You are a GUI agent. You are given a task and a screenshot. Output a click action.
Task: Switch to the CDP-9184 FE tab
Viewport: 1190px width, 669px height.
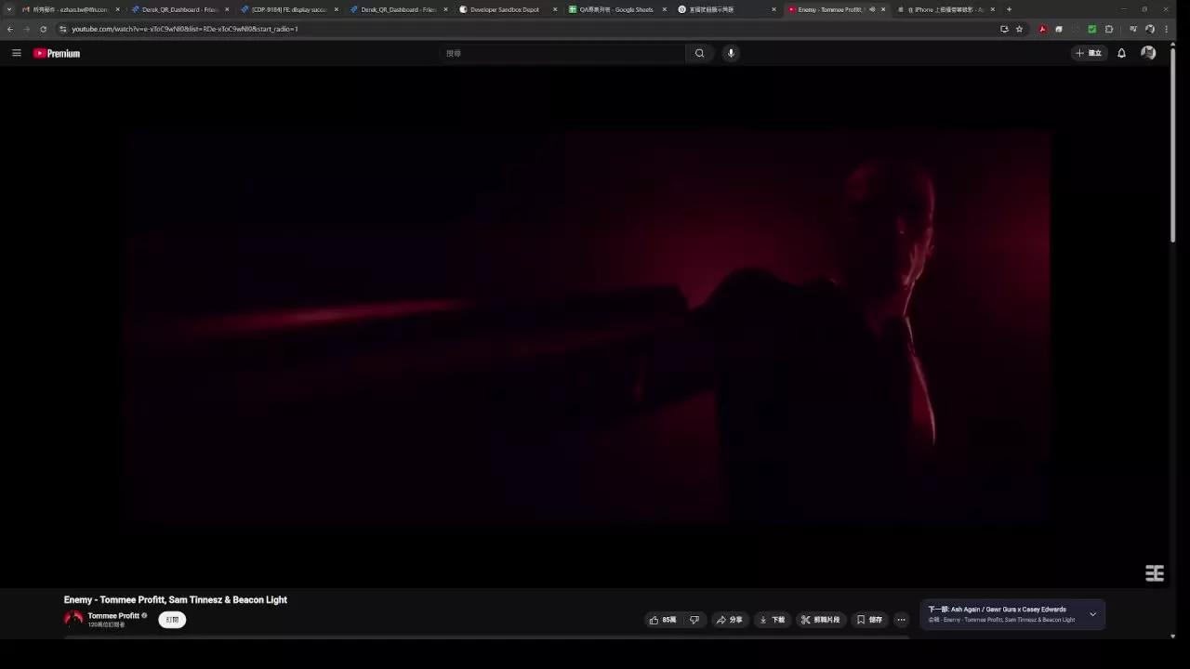click(x=288, y=9)
